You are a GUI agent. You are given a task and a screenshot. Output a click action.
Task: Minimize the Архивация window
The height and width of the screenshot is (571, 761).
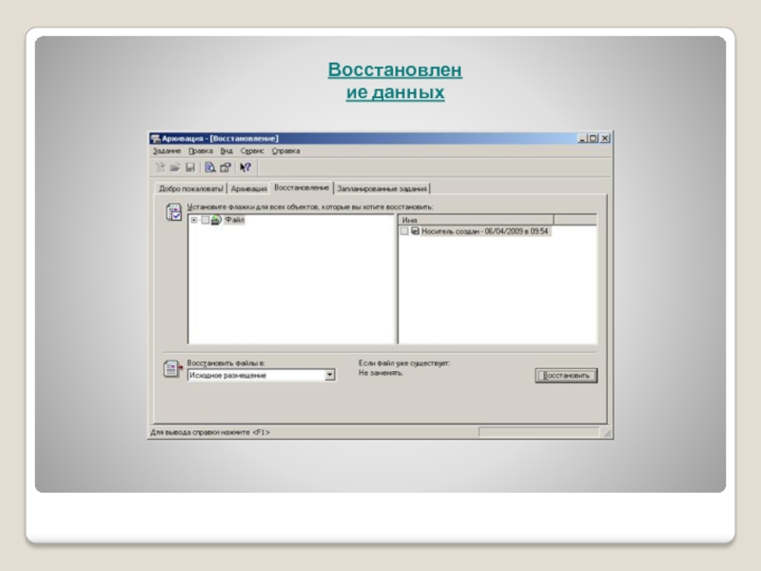tap(582, 138)
